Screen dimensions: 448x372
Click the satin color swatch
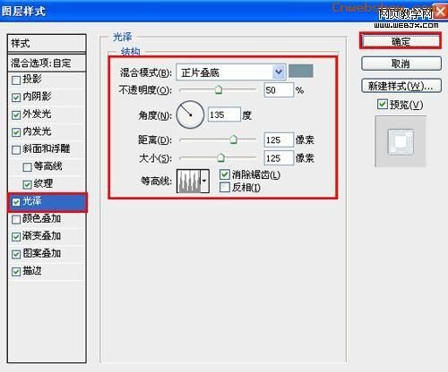pyautogui.click(x=301, y=71)
